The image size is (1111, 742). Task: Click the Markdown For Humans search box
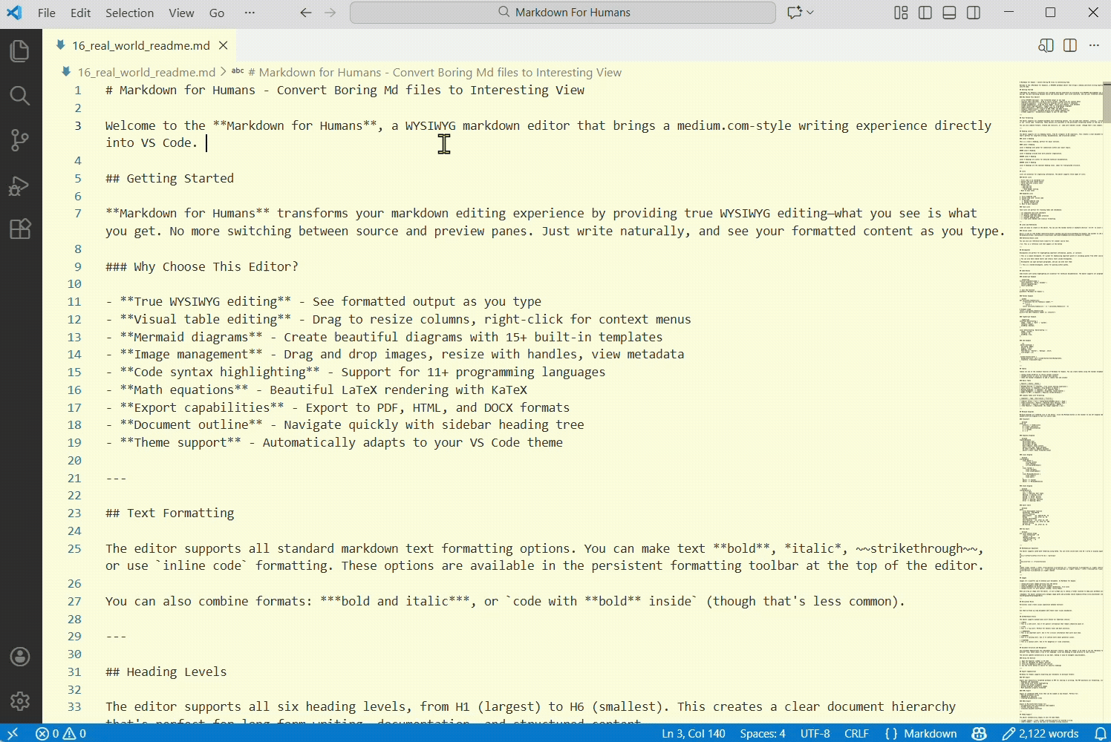[x=563, y=13]
